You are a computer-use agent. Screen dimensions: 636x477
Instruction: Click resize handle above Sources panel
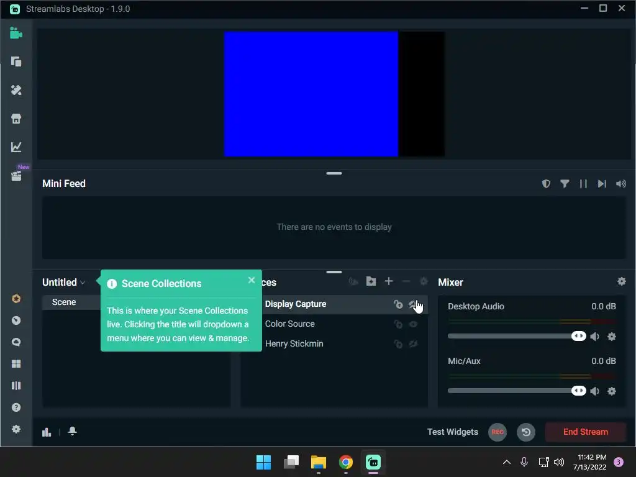[334, 272]
